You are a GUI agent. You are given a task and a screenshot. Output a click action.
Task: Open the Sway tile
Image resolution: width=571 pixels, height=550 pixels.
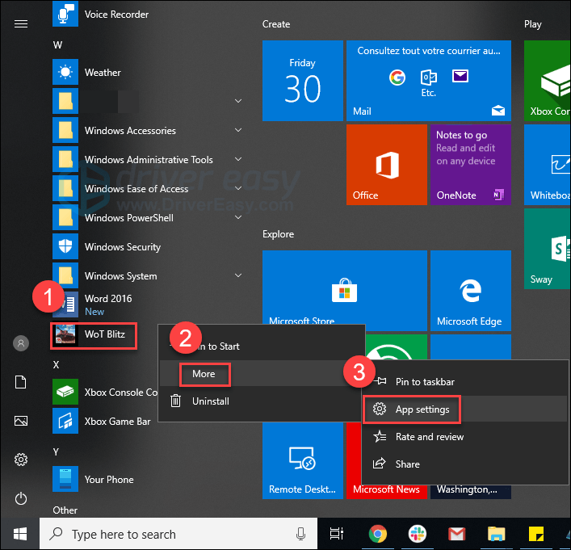[x=547, y=249]
